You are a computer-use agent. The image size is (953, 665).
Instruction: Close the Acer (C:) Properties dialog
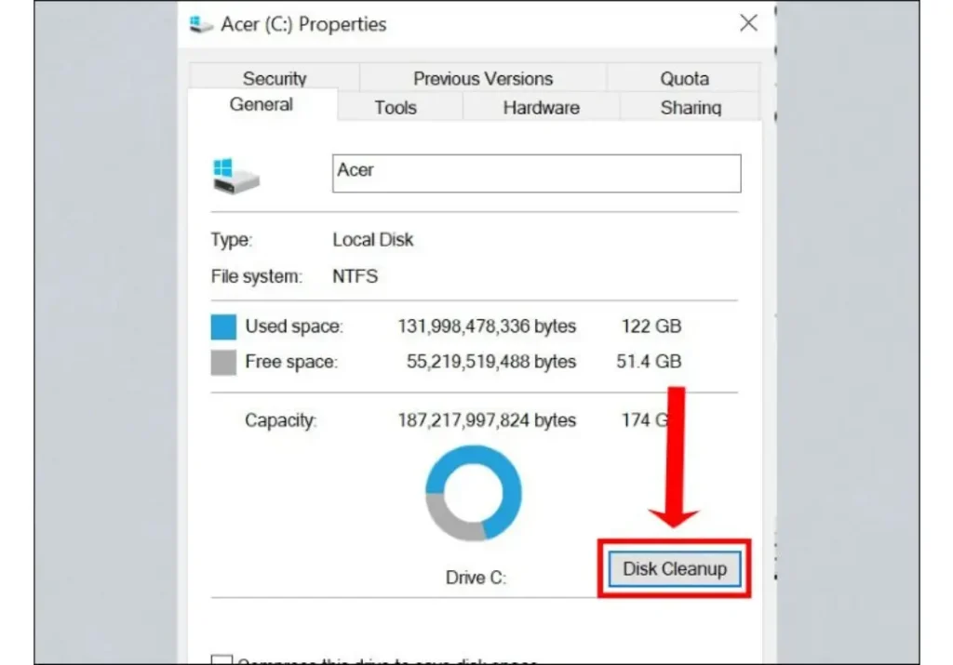point(748,23)
